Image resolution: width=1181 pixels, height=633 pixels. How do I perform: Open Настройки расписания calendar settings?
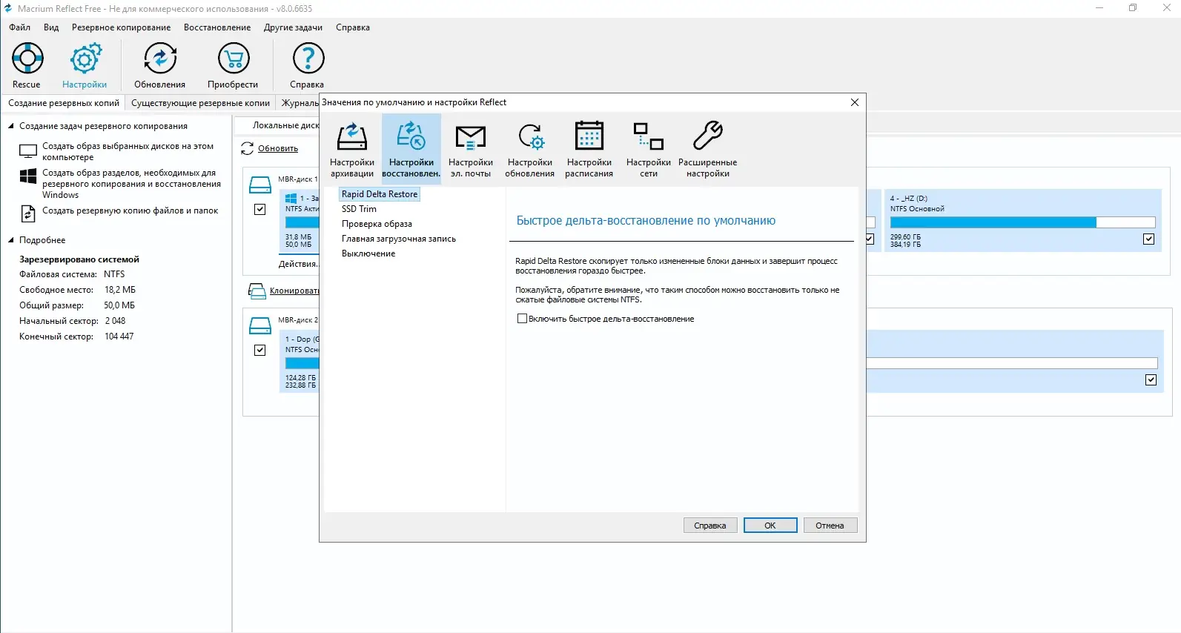589,148
